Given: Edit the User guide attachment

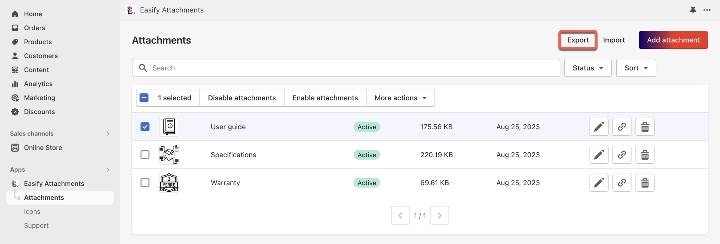Looking at the screenshot, I should 599,127.
